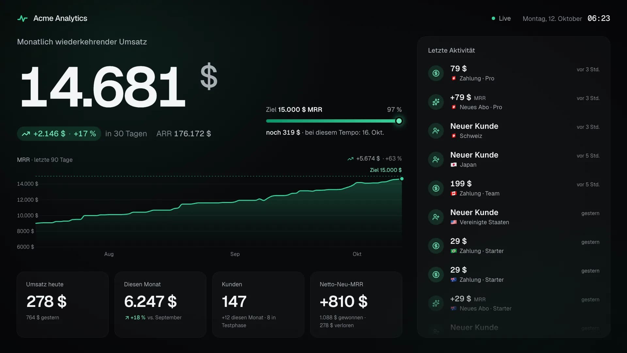Click the clock showing 06:23
Image resolution: width=627 pixels, height=353 pixels.
coord(599,18)
